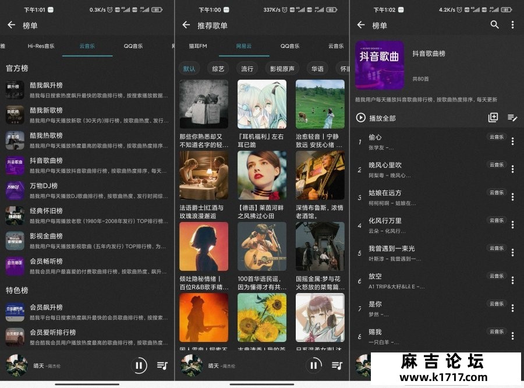Open the 会员飙升榜 chart
Viewport: 524px width, 388px height.
87,312
